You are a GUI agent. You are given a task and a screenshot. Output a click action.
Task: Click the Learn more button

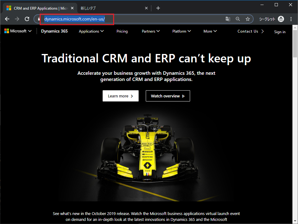coord(121,96)
